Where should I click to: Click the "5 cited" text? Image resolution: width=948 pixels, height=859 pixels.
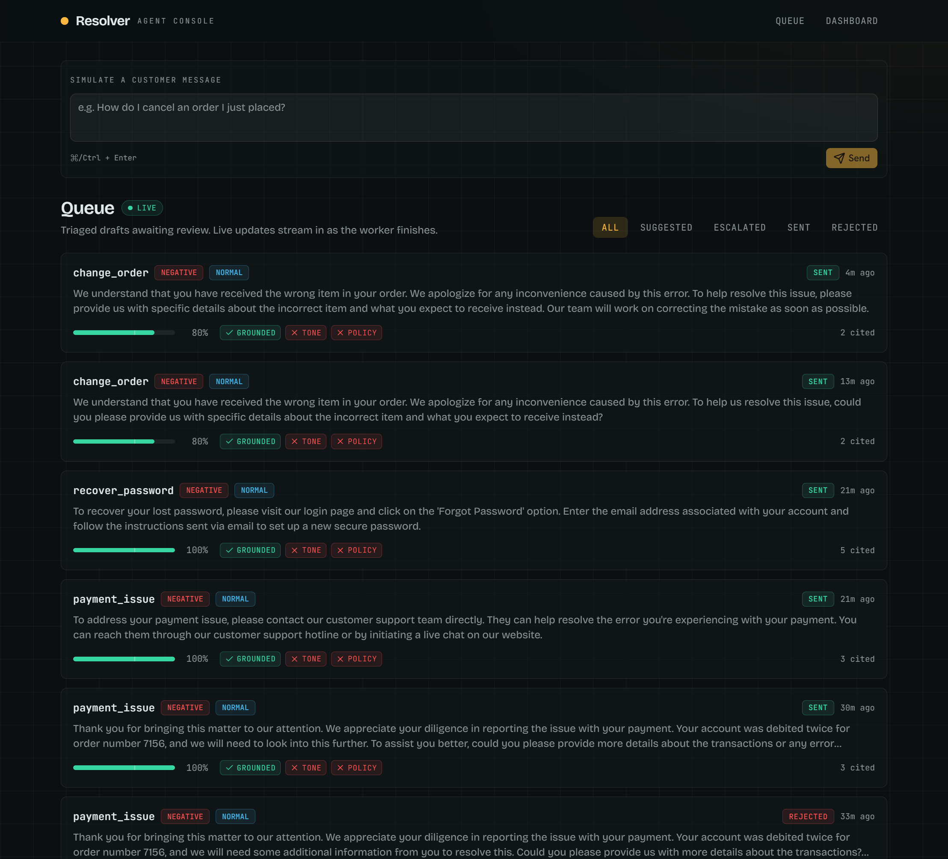click(857, 550)
